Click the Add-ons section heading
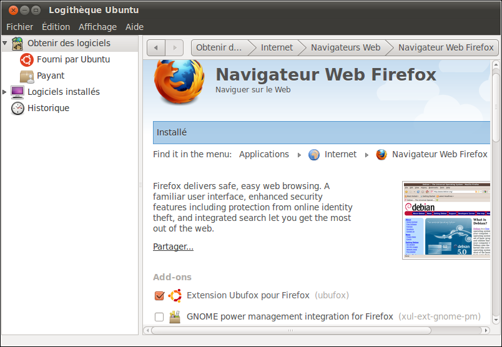Image resolution: width=502 pixels, height=347 pixels. [172, 277]
